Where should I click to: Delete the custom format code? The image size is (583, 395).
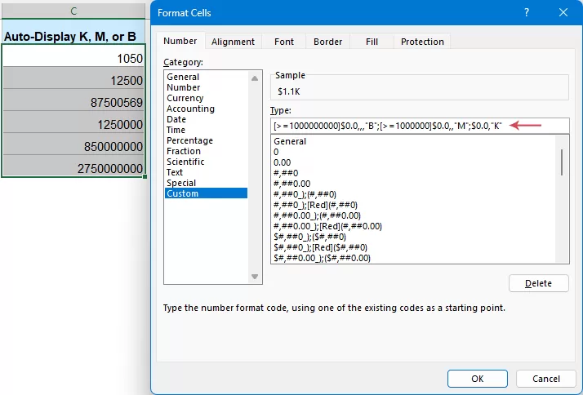[538, 283]
